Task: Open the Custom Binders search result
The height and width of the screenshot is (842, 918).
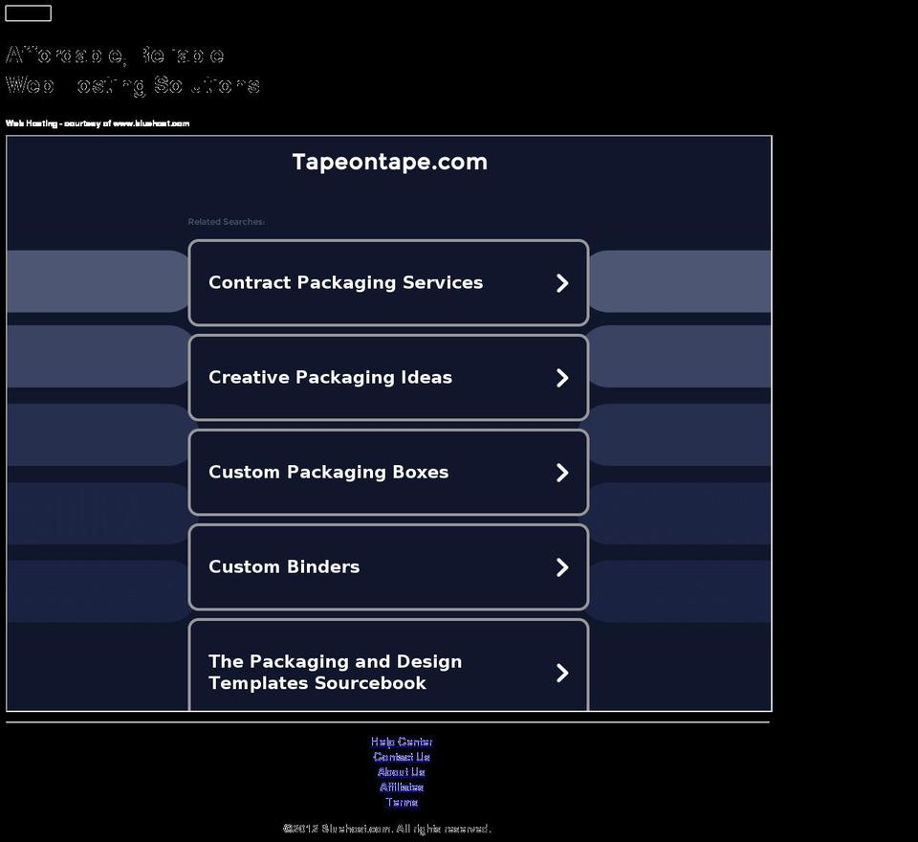Action: 388,567
